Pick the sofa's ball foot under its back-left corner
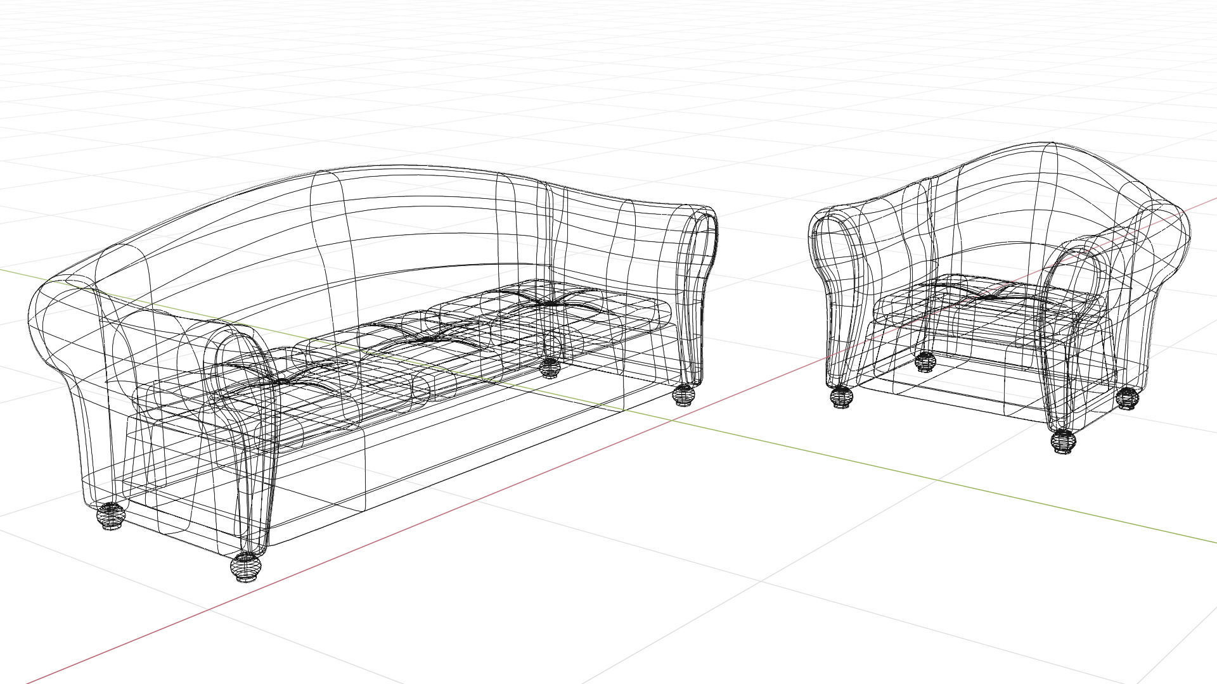Screen dimensions: 1217x684 111,516
